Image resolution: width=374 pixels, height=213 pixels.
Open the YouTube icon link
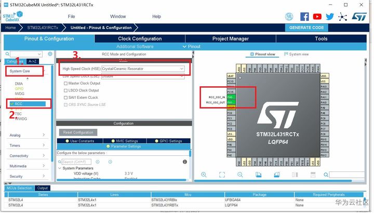[x=317, y=17]
